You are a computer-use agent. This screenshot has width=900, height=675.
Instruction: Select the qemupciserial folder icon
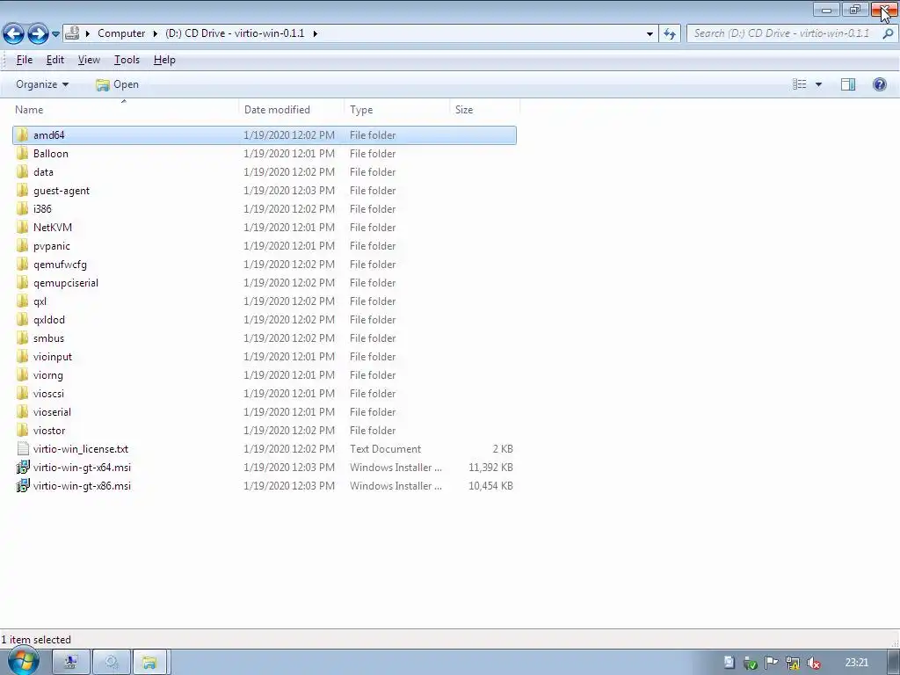coord(22,282)
